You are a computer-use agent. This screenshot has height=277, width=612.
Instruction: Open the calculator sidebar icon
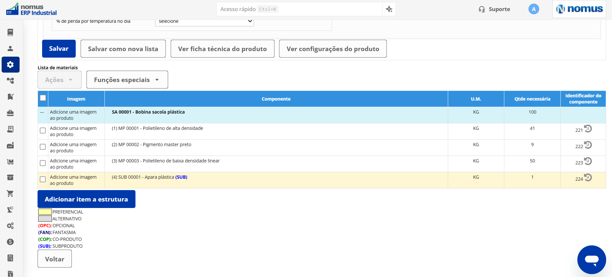pyautogui.click(x=10, y=258)
